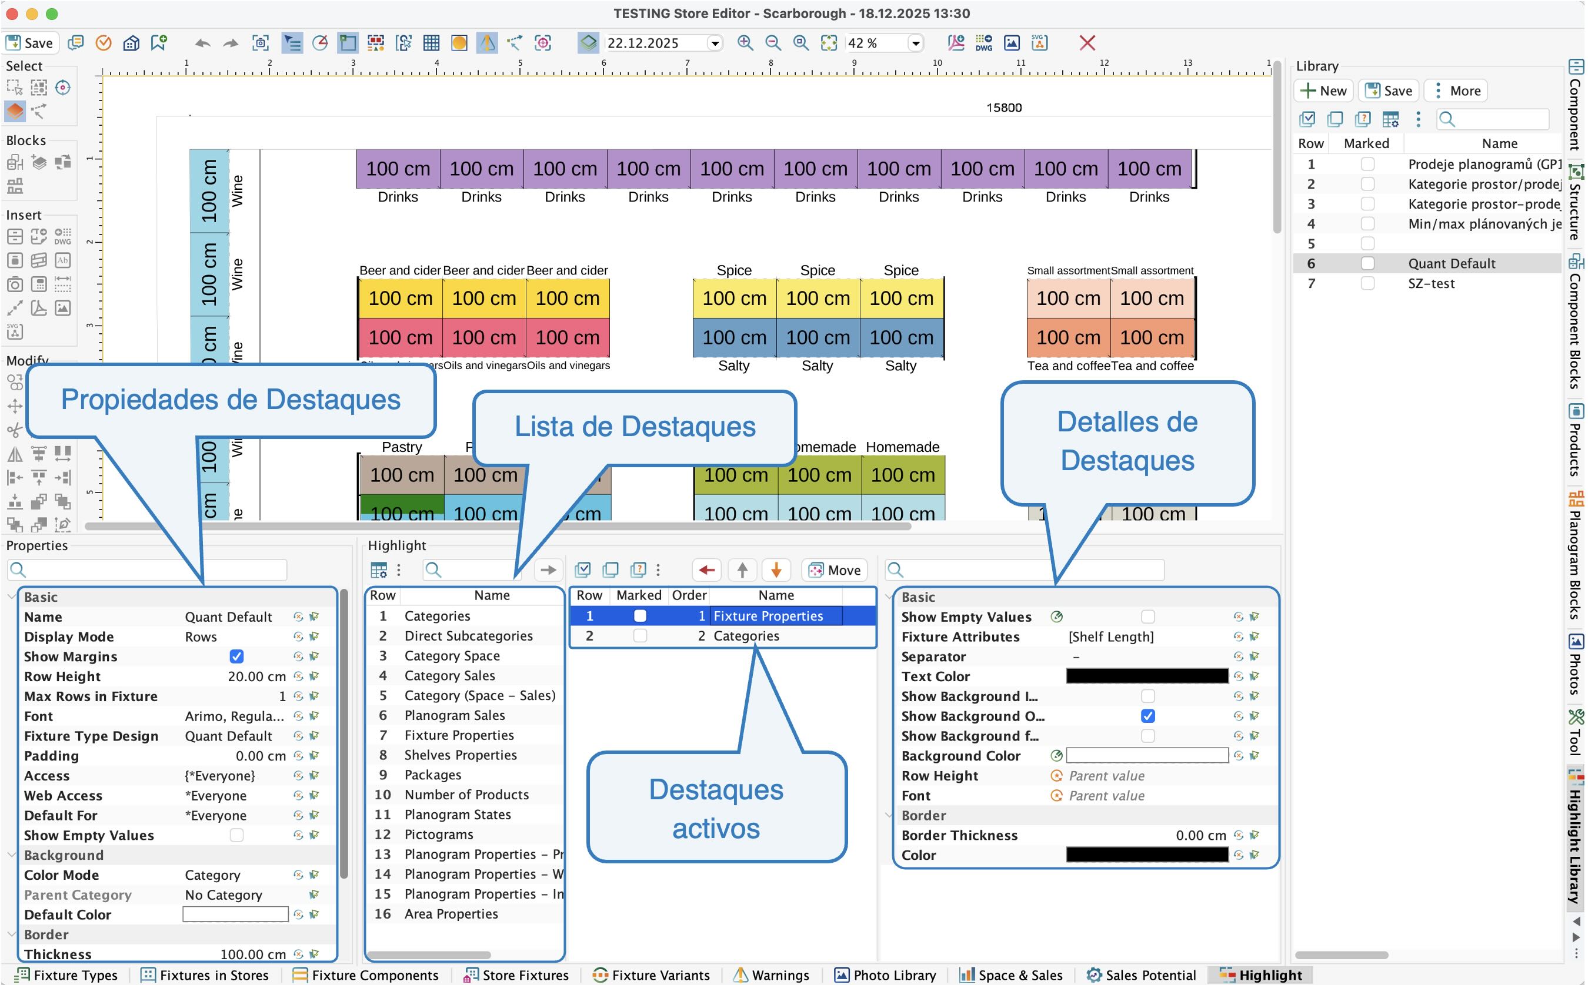Move the highlight up with the up arrow
1588x985 pixels.
pos(742,570)
